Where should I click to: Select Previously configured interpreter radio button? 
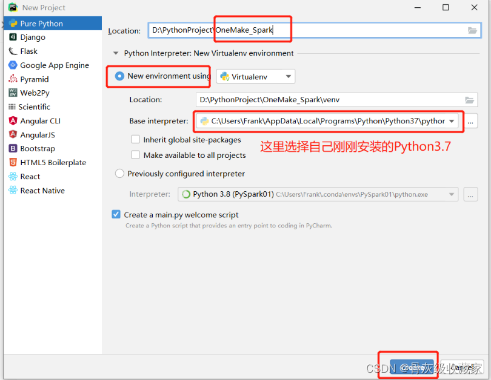(119, 174)
